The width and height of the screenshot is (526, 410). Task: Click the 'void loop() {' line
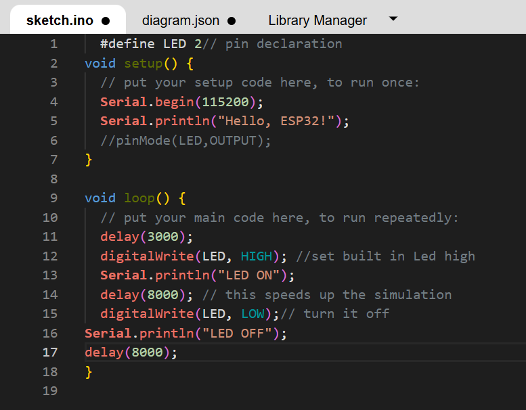(135, 198)
